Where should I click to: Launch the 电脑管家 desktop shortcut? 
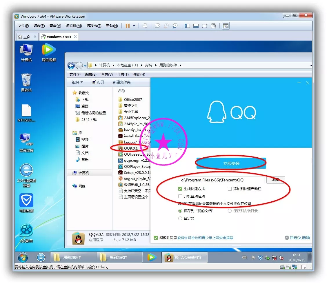coord(26,200)
